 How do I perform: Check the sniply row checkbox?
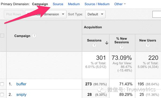point(2,95)
